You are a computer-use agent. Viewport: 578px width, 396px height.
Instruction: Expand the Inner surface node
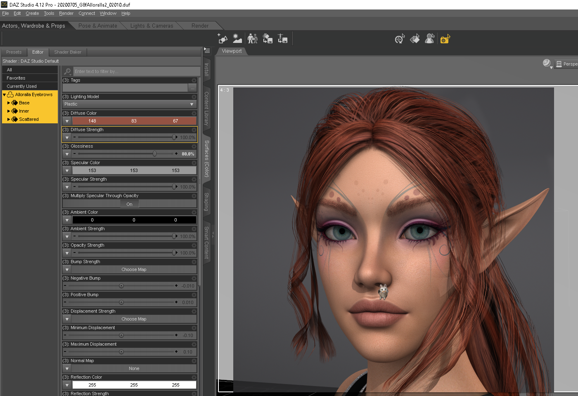pyautogui.click(x=9, y=111)
